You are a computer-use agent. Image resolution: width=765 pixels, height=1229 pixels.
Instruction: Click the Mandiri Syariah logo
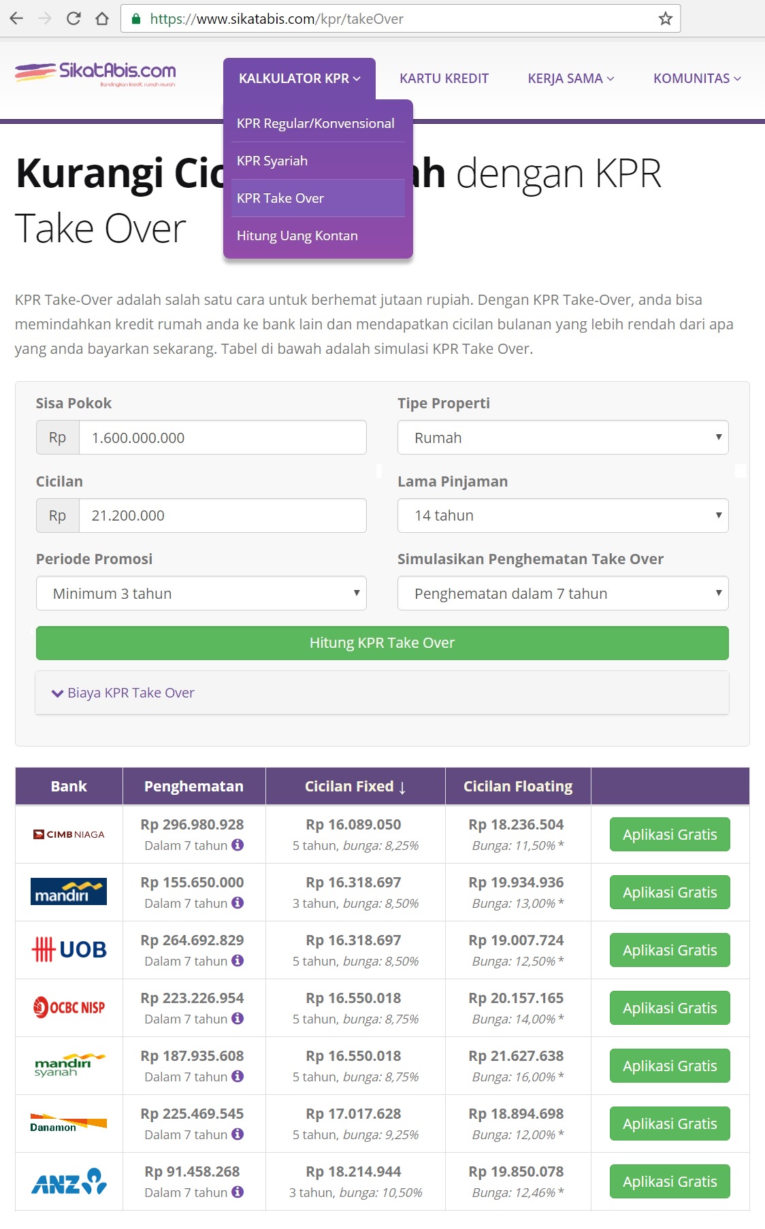click(69, 1065)
